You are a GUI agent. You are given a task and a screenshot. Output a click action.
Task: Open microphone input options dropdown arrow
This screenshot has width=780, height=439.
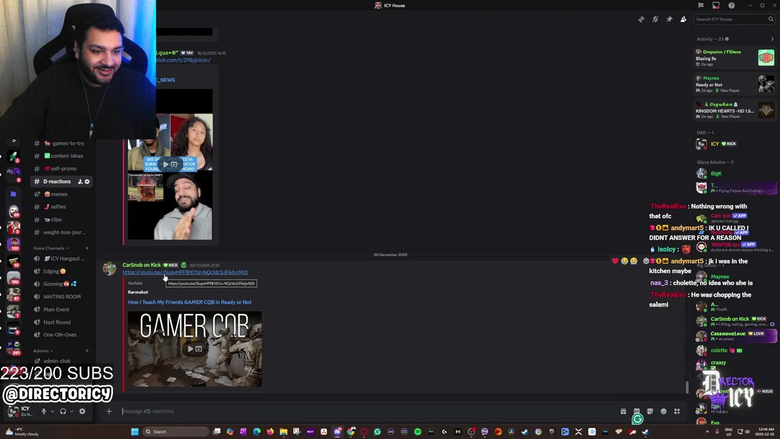[x=52, y=412]
